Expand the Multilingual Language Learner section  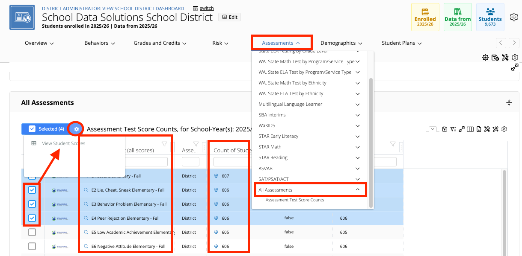coord(358,104)
